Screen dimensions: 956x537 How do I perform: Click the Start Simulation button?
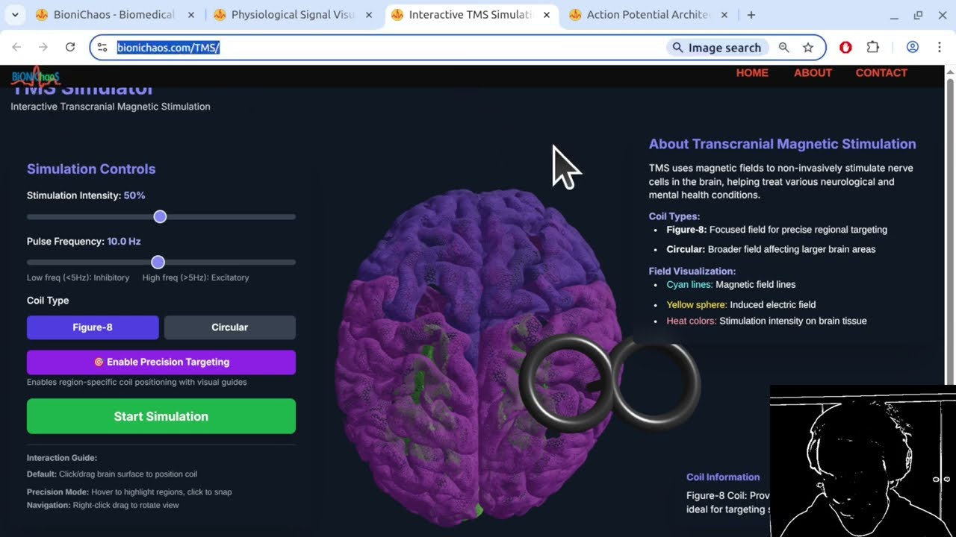161,416
